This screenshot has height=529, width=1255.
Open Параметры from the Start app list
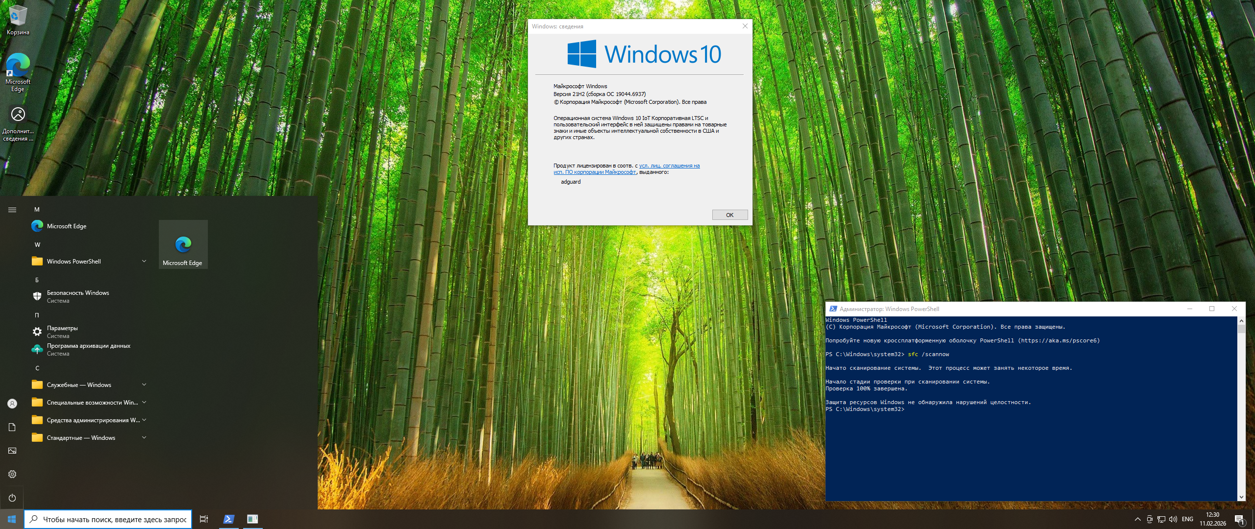click(62, 332)
